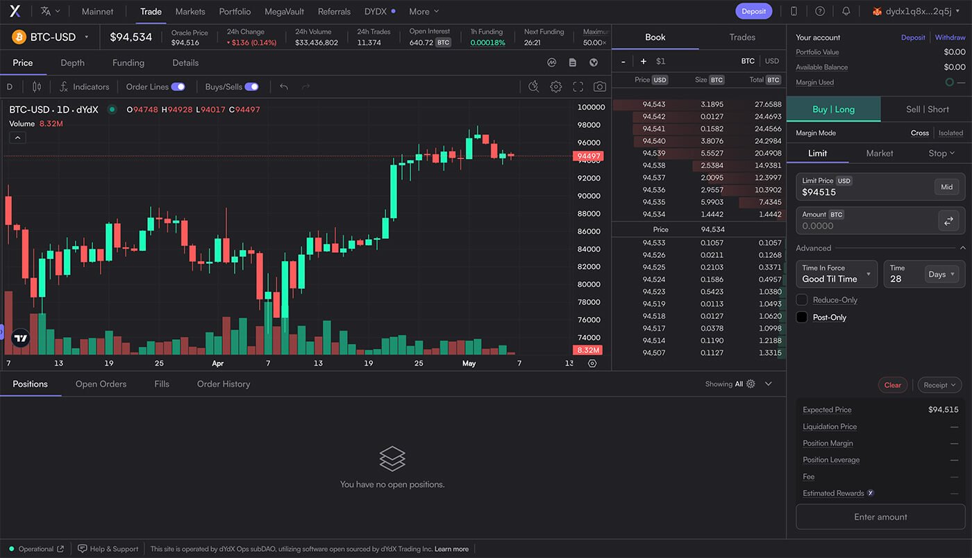Image resolution: width=972 pixels, height=558 pixels.
Task: Click the Deposit button
Action: (x=753, y=11)
